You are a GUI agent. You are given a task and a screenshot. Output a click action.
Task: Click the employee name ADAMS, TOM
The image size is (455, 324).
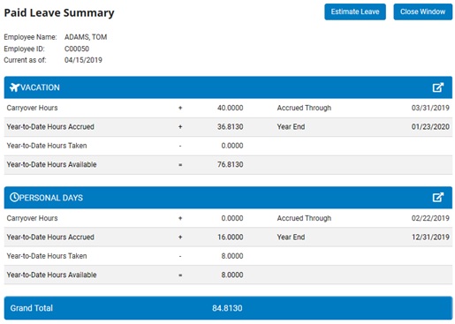86,37
